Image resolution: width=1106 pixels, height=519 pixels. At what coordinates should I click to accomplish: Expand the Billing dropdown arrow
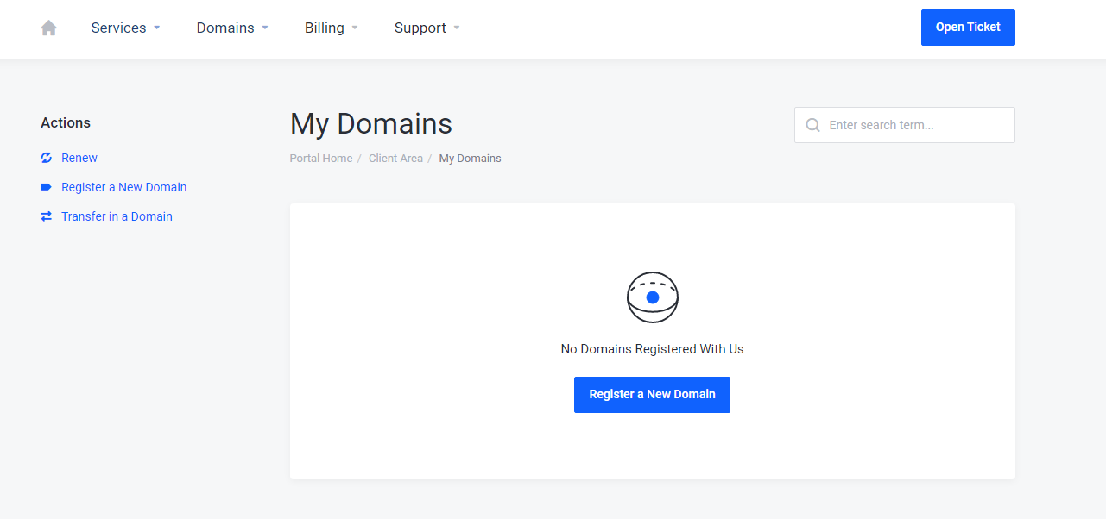tap(355, 28)
